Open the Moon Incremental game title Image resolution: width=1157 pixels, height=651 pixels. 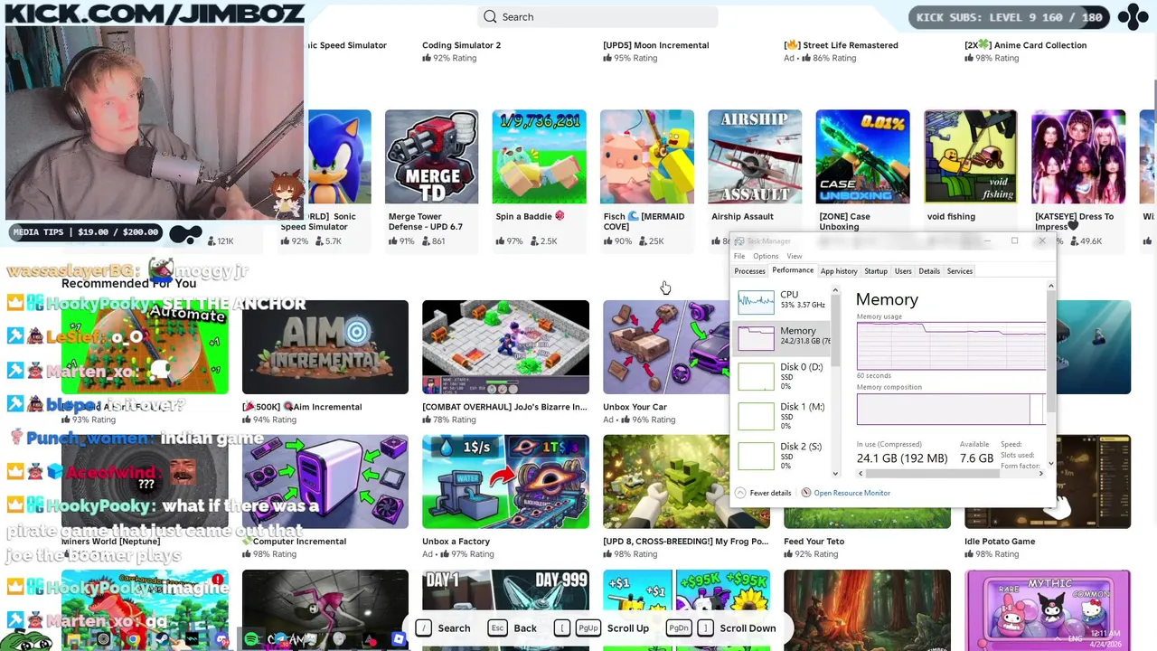click(655, 45)
